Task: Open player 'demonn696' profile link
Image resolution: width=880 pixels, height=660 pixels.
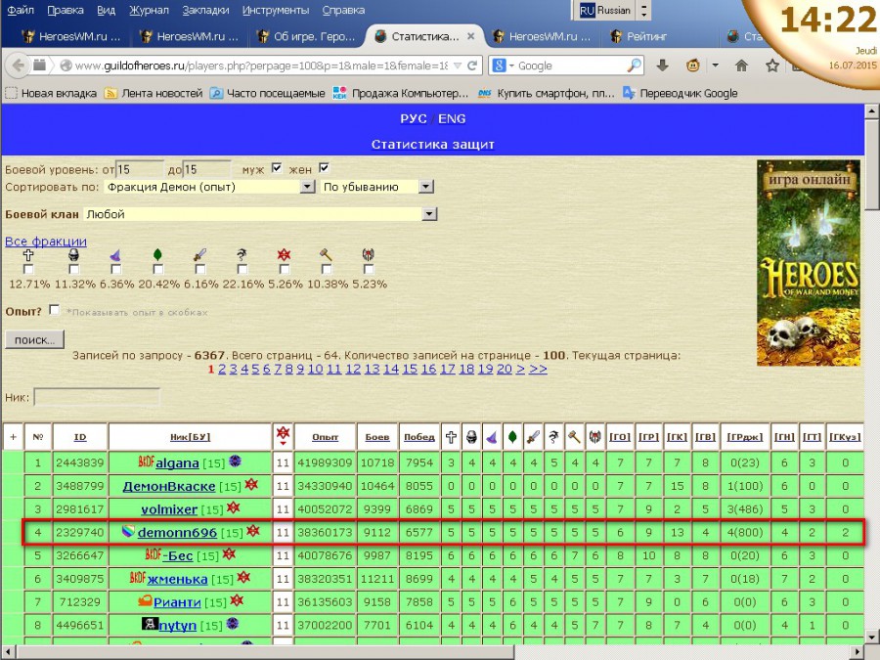Action: [x=177, y=533]
